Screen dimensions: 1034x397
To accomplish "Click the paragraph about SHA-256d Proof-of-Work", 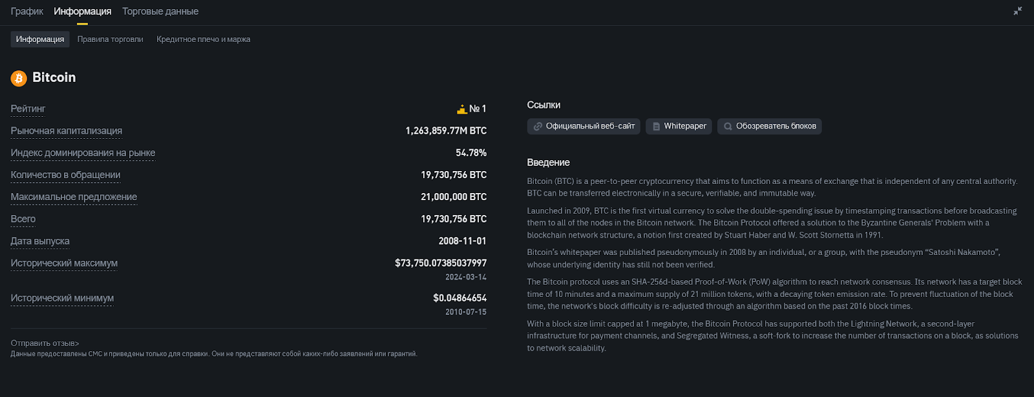I will point(774,294).
